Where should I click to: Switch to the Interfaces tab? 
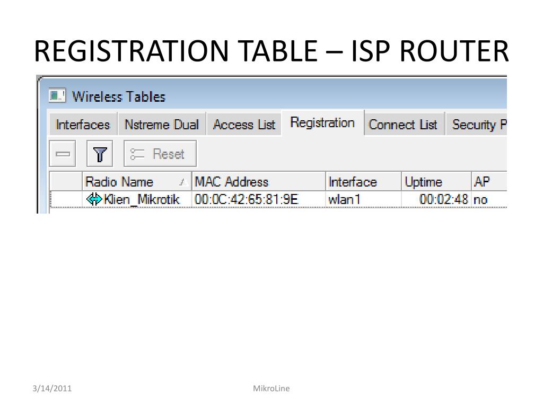click(82, 124)
